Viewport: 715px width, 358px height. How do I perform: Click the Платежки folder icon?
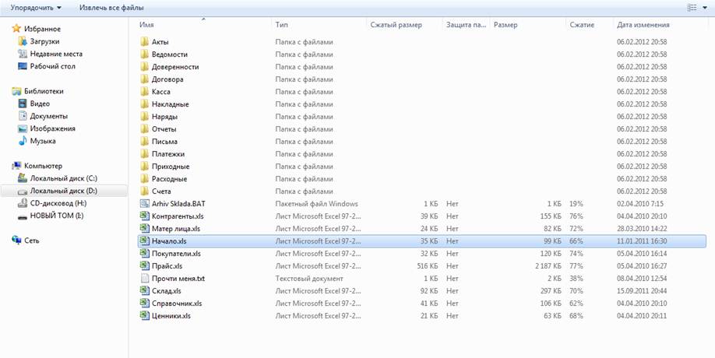[x=145, y=154]
